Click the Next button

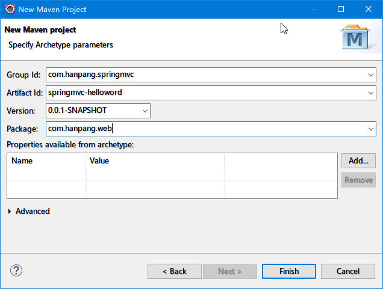point(229,271)
